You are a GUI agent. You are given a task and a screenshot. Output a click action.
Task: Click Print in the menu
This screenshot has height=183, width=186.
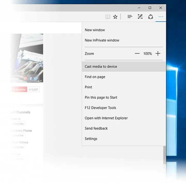point(88,87)
